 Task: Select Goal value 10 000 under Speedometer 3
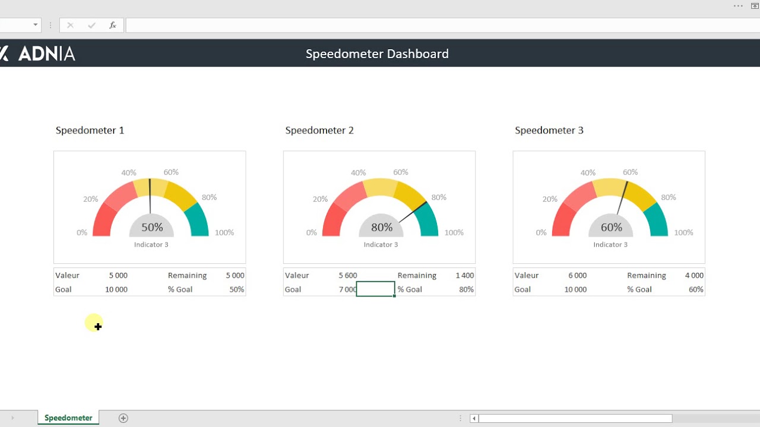pos(575,290)
